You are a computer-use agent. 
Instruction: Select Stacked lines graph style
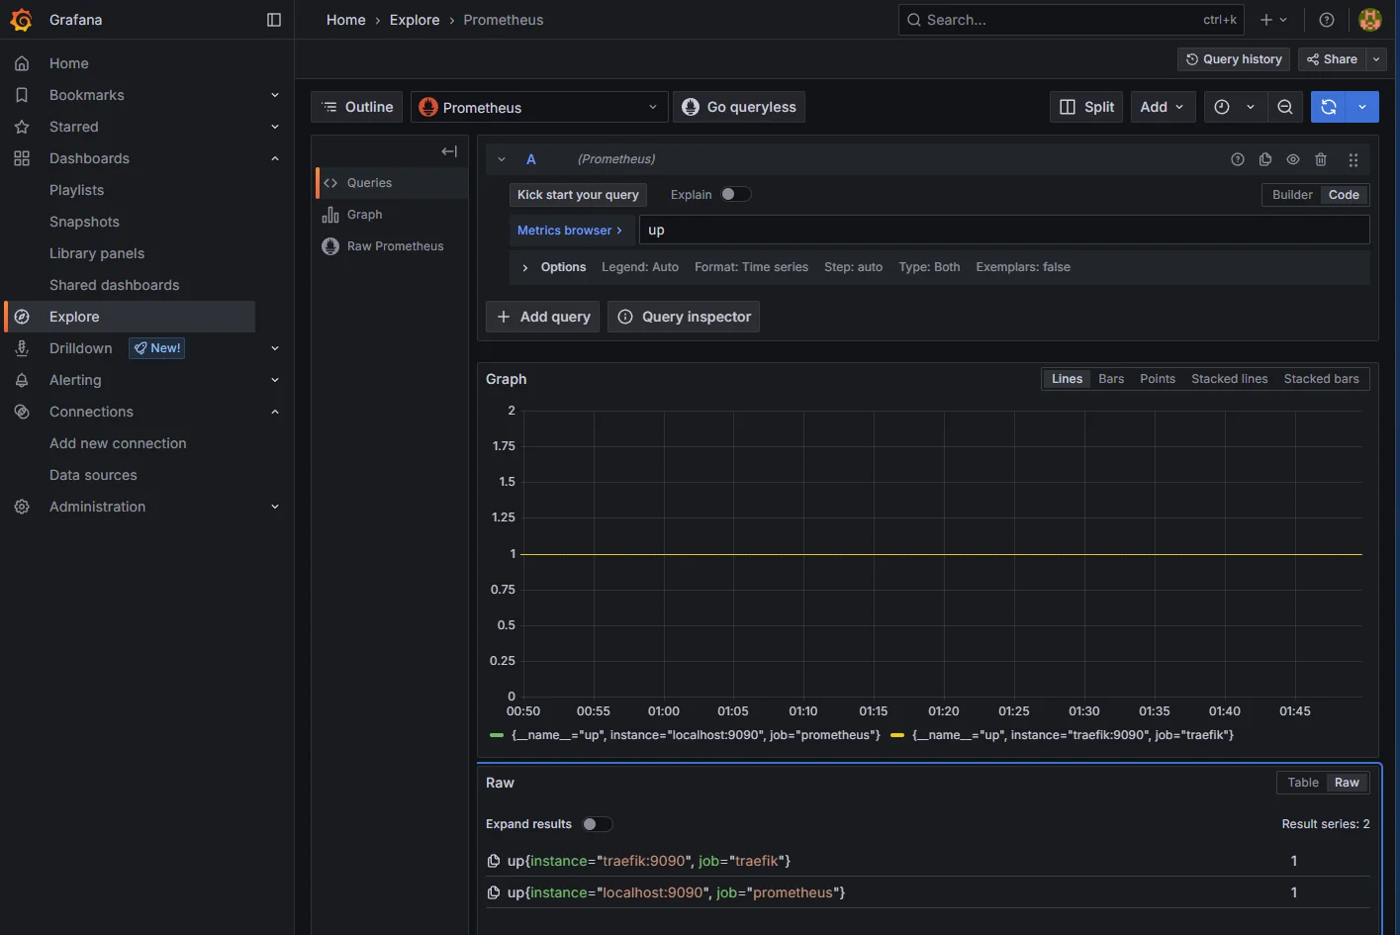[1230, 379]
